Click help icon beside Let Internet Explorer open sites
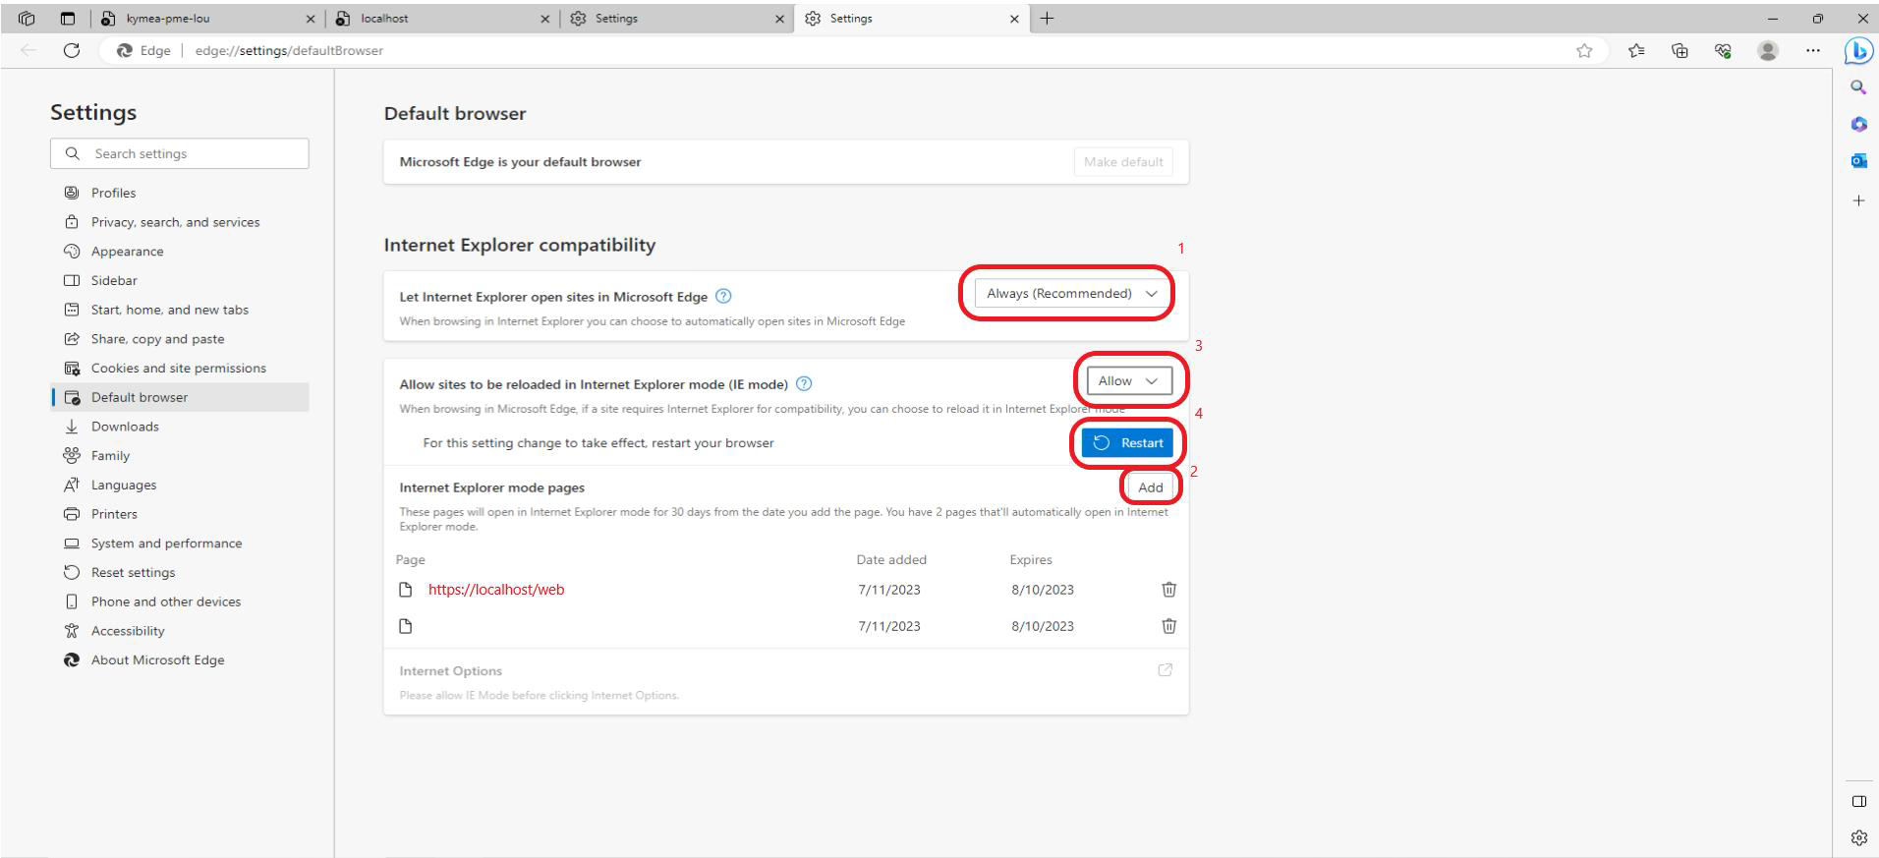1879x858 pixels. tap(723, 296)
